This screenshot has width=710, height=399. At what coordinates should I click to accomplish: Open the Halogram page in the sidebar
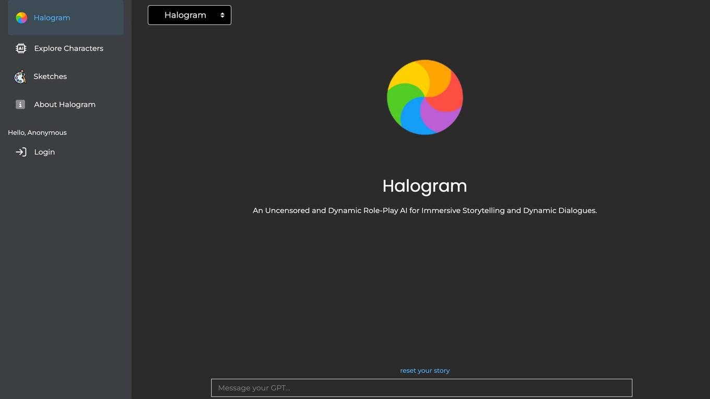coord(66,18)
